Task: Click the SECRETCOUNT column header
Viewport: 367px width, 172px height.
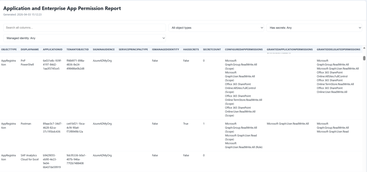Action: click(x=212, y=49)
